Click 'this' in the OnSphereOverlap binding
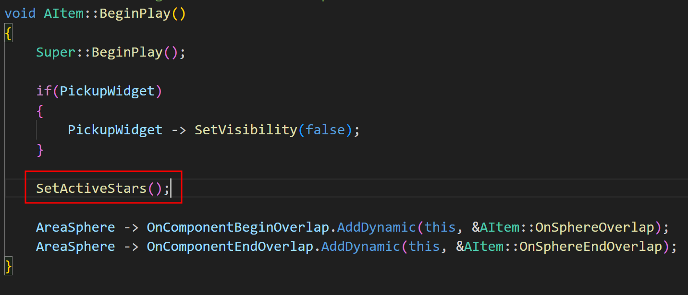 click(440, 227)
